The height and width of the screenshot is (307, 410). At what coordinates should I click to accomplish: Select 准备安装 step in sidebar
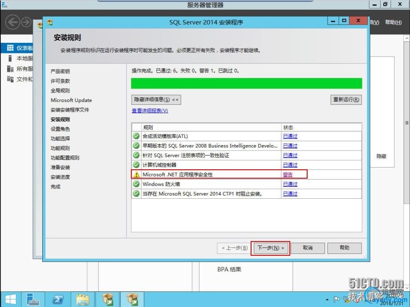60,168
